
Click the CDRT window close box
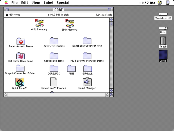click(7, 10)
